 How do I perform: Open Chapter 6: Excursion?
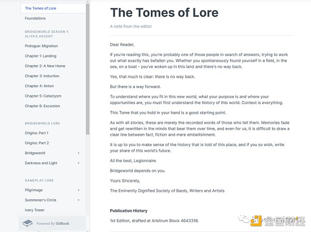(x=43, y=106)
